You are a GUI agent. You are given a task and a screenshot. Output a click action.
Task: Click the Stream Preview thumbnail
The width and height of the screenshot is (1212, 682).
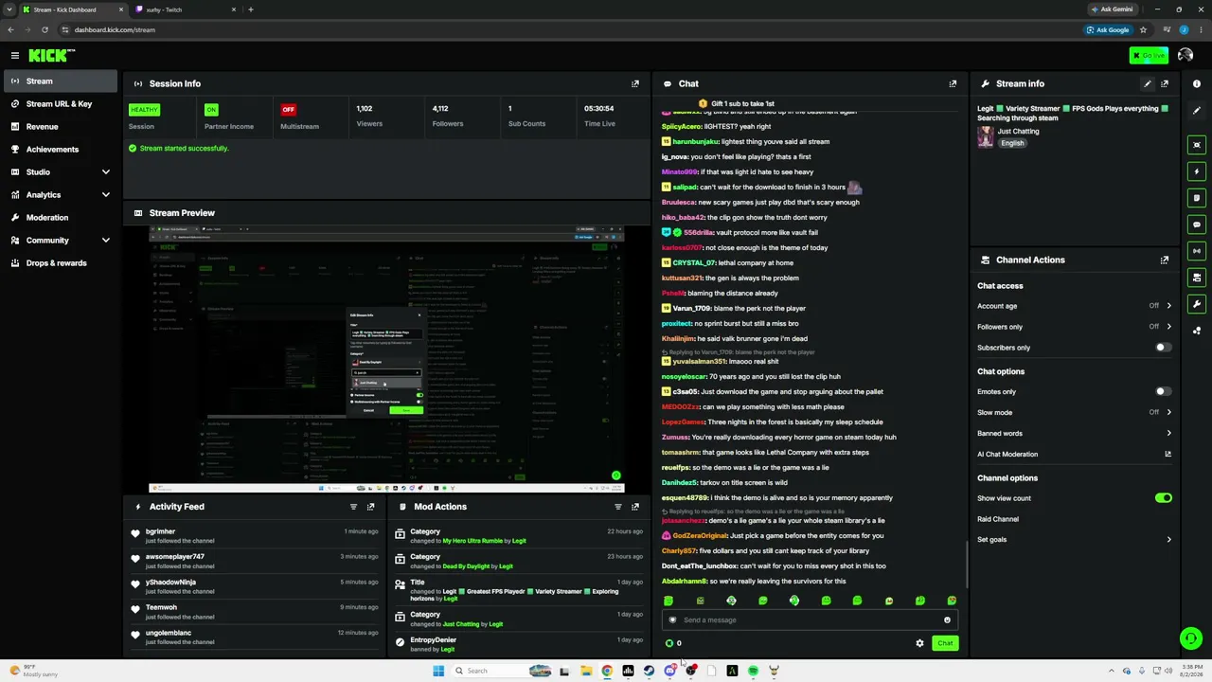386,359
